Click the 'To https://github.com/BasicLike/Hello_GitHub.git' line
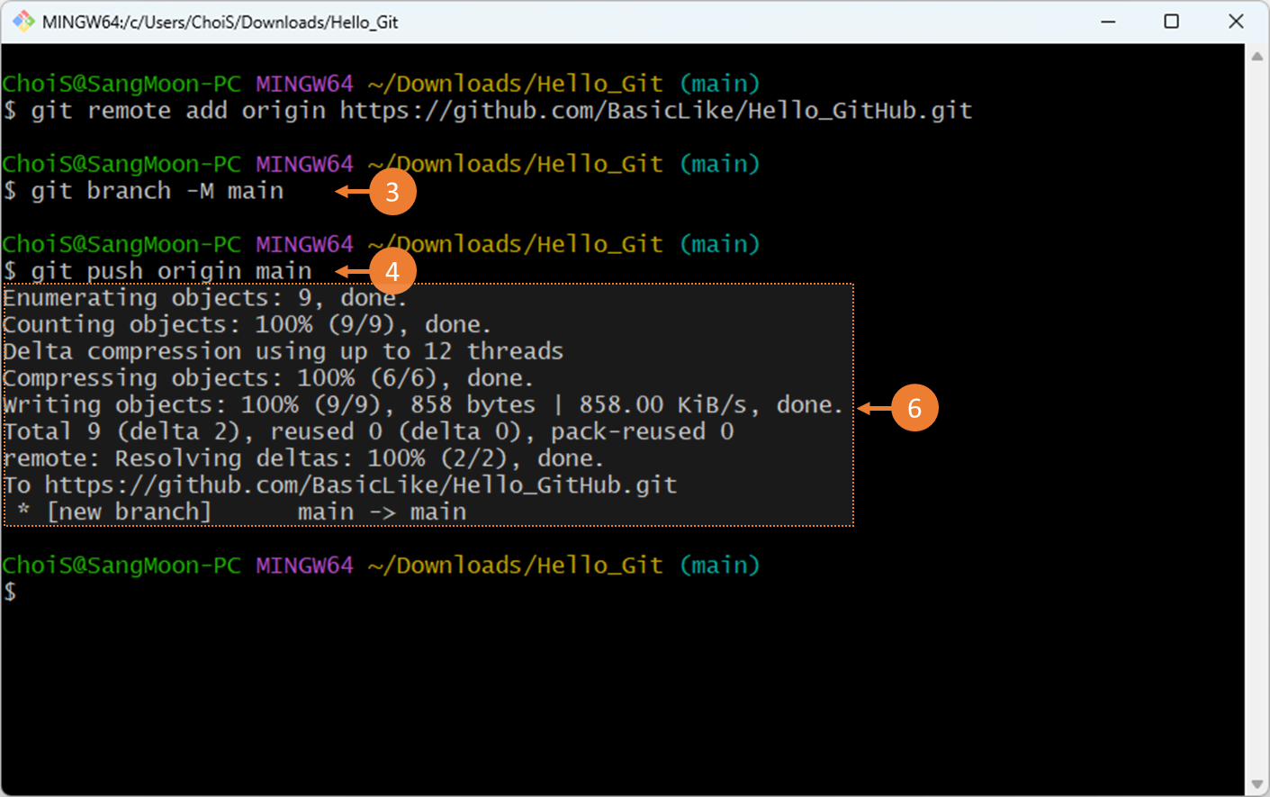The height and width of the screenshot is (797, 1270). coord(340,485)
